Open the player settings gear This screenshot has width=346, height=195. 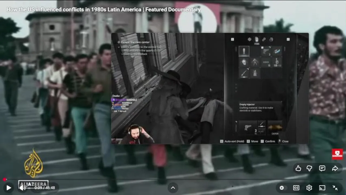point(309,188)
